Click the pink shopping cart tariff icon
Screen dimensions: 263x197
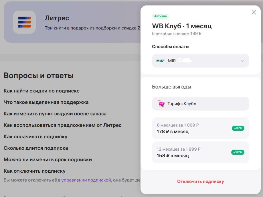click(161, 104)
